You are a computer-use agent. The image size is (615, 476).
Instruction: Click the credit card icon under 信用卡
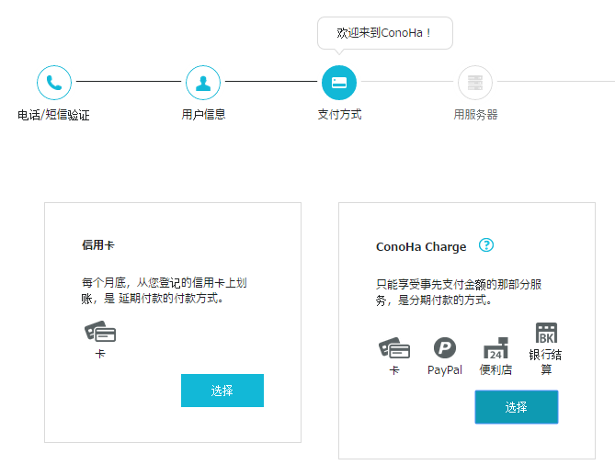[x=100, y=332]
